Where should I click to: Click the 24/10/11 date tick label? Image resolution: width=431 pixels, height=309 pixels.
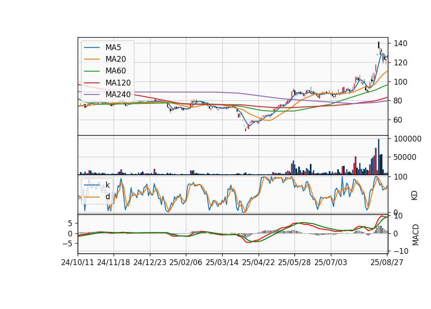point(78,262)
